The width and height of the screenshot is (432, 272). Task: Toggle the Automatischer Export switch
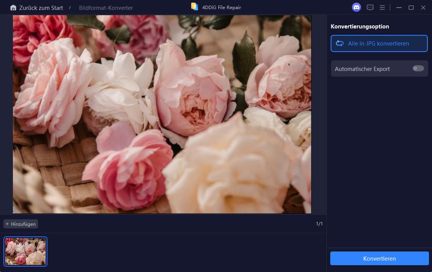(x=418, y=68)
